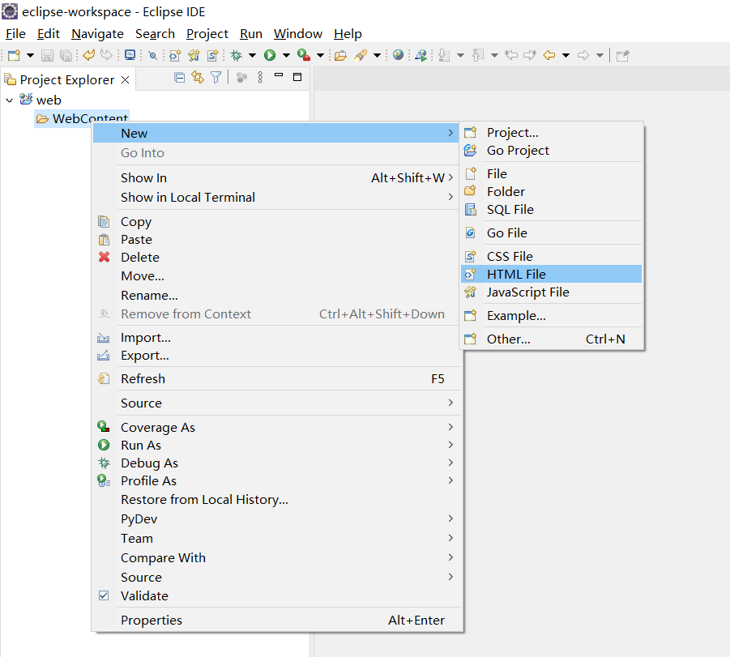The image size is (730, 657).
Task: Choose SQL File in New submenu
Action: coord(551,210)
